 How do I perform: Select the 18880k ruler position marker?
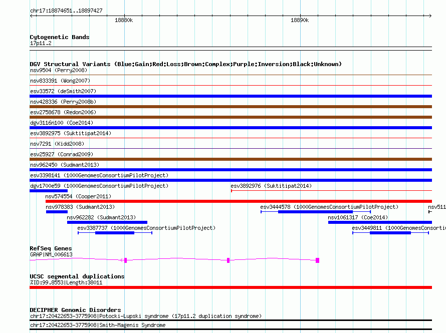click(x=124, y=20)
